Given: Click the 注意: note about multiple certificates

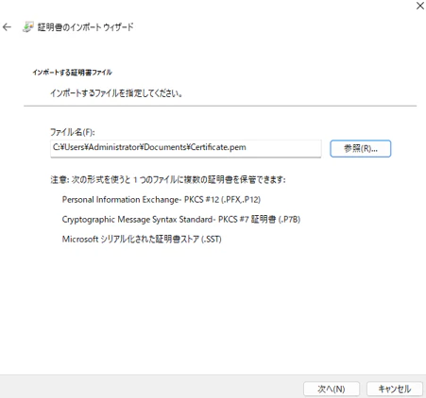Looking at the screenshot, I should (x=168, y=180).
